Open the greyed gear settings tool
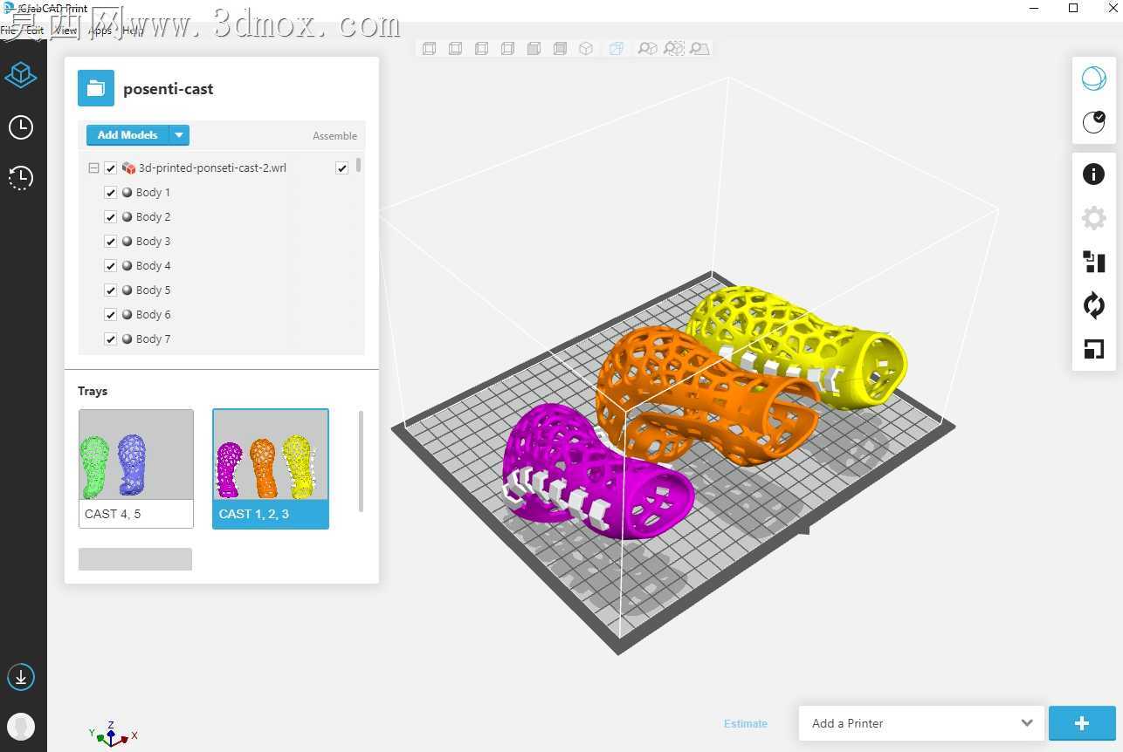The image size is (1123, 752). coord(1093,218)
